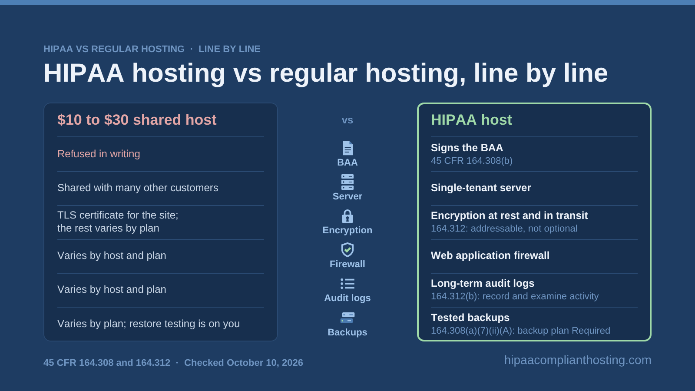Click the 'HIPAA host' heading
This screenshot has width=695, height=391.
471,120
